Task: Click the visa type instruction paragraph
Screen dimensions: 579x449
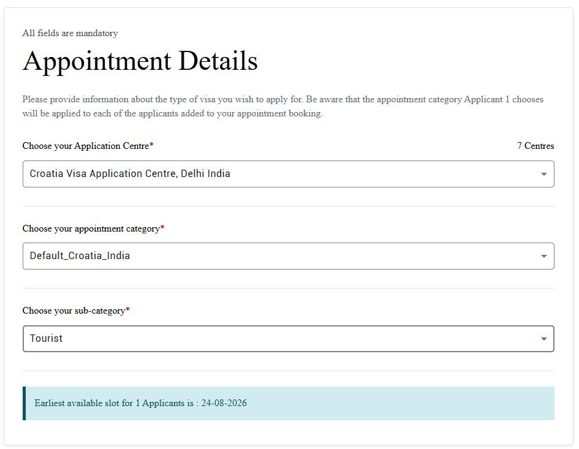Action: 283,107
